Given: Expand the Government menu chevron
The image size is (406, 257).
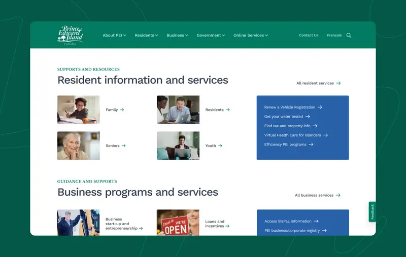Looking at the screenshot, I should [x=223, y=35].
